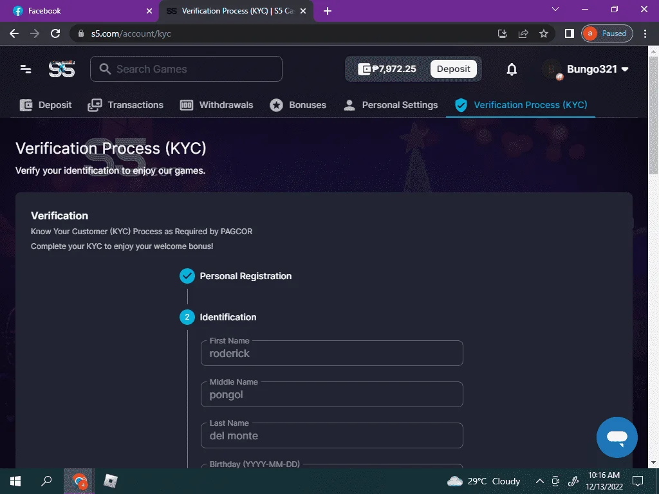Click the pen tray icon

(x=573, y=481)
